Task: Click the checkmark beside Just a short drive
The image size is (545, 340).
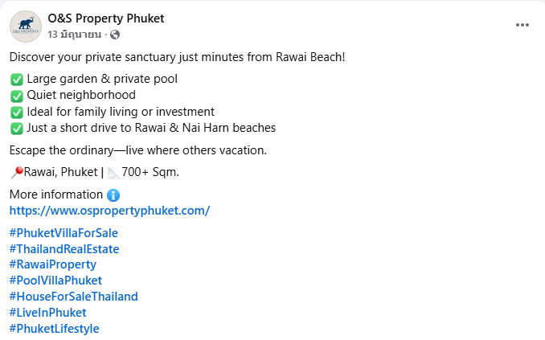Action: coord(17,128)
